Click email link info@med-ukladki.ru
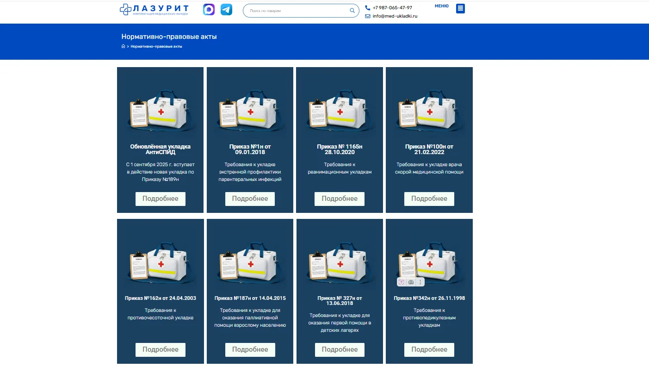This screenshot has height=367, width=649. (395, 16)
